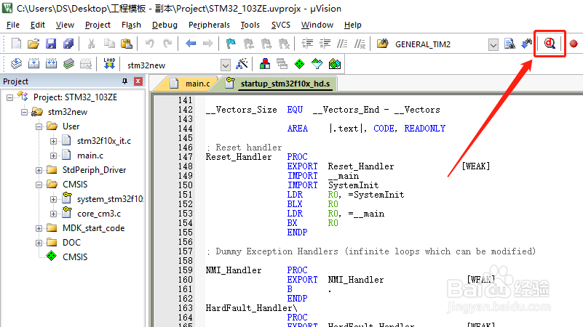The height and width of the screenshot is (327, 583).
Task: Open Options for Target wand icon
Action: point(242,64)
